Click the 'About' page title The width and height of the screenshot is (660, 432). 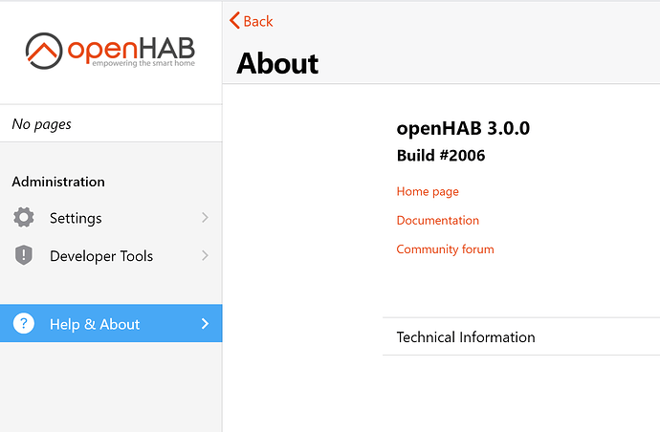277,63
